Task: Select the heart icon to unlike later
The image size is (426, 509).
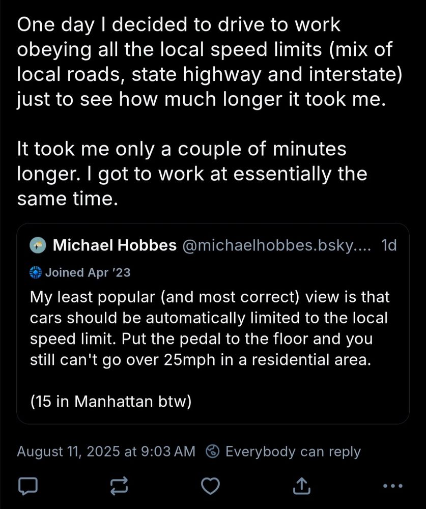Action: 210,487
